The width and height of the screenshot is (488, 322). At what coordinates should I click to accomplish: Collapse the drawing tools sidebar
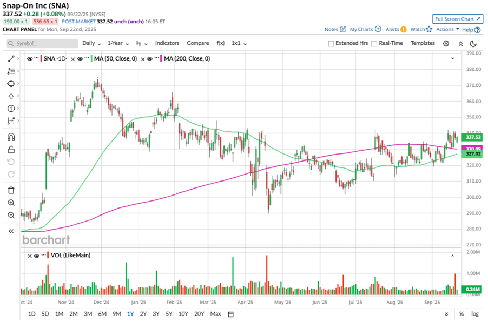(11, 231)
